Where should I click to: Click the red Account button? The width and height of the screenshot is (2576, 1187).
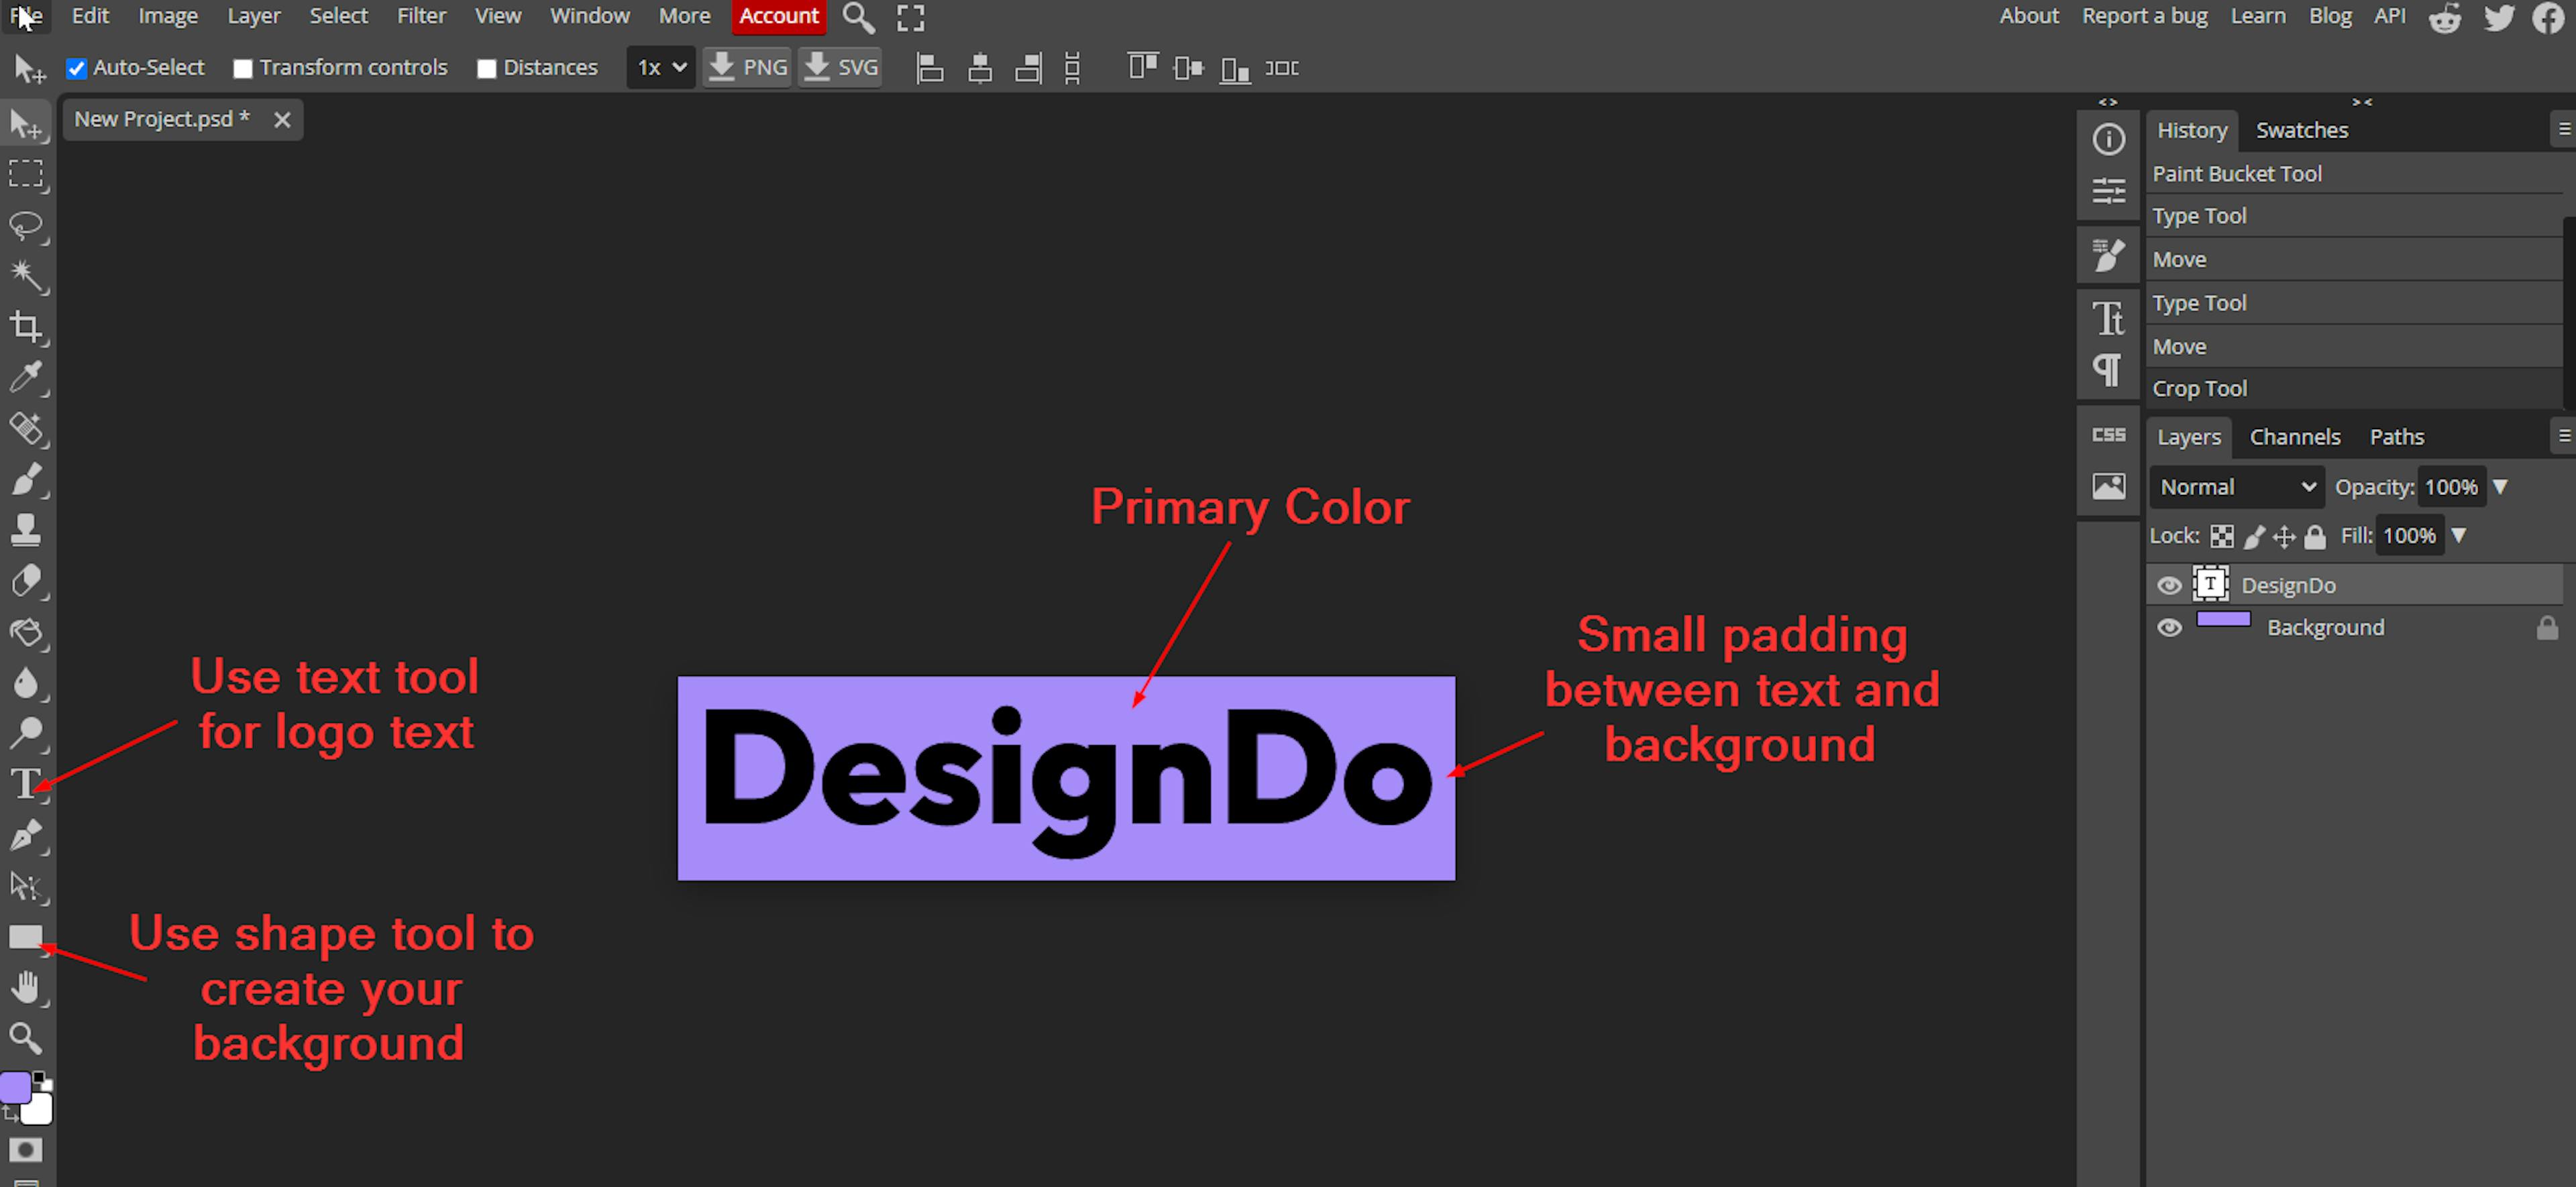click(x=778, y=16)
